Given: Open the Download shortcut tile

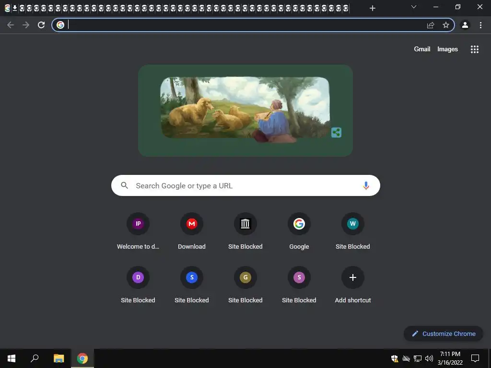Looking at the screenshot, I should click(192, 231).
